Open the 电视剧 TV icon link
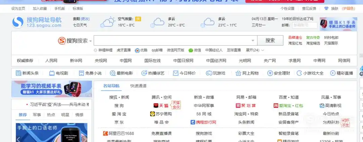The height and width of the screenshot is (142, 363). point(52,73)
